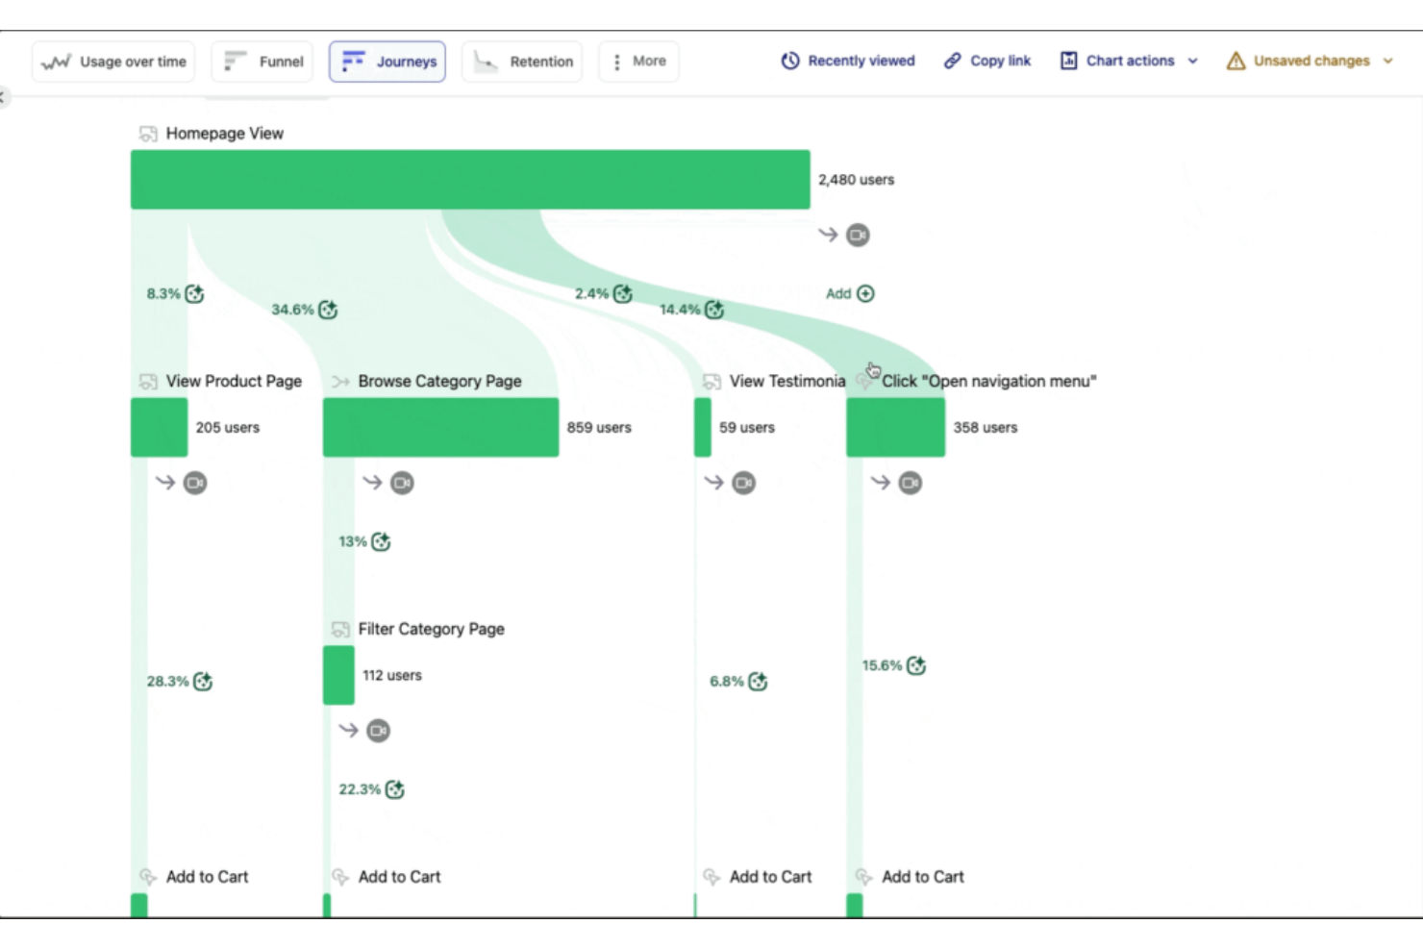Switch to the Funnel tab
This screenshot has height=949, width=1423.
point(261,61)
